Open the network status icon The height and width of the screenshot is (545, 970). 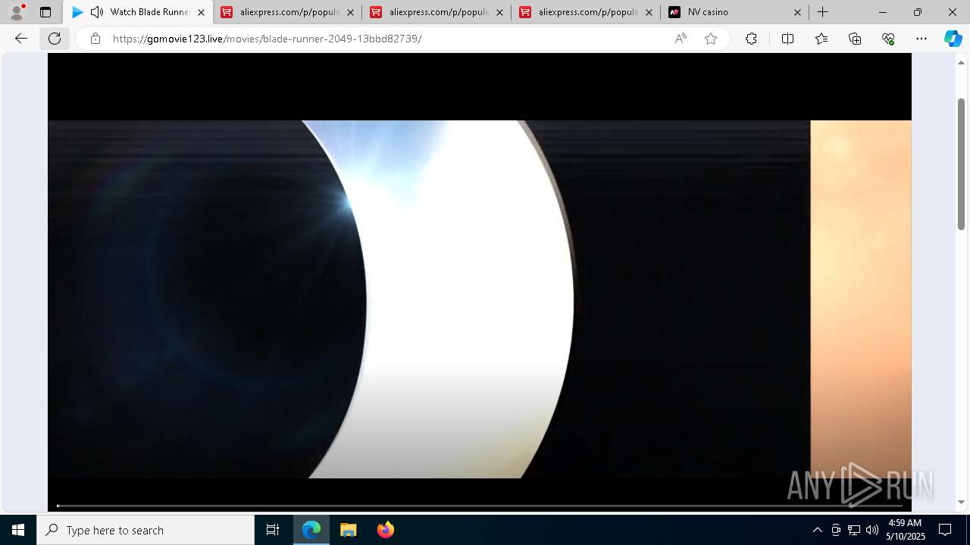coord(854,530)
